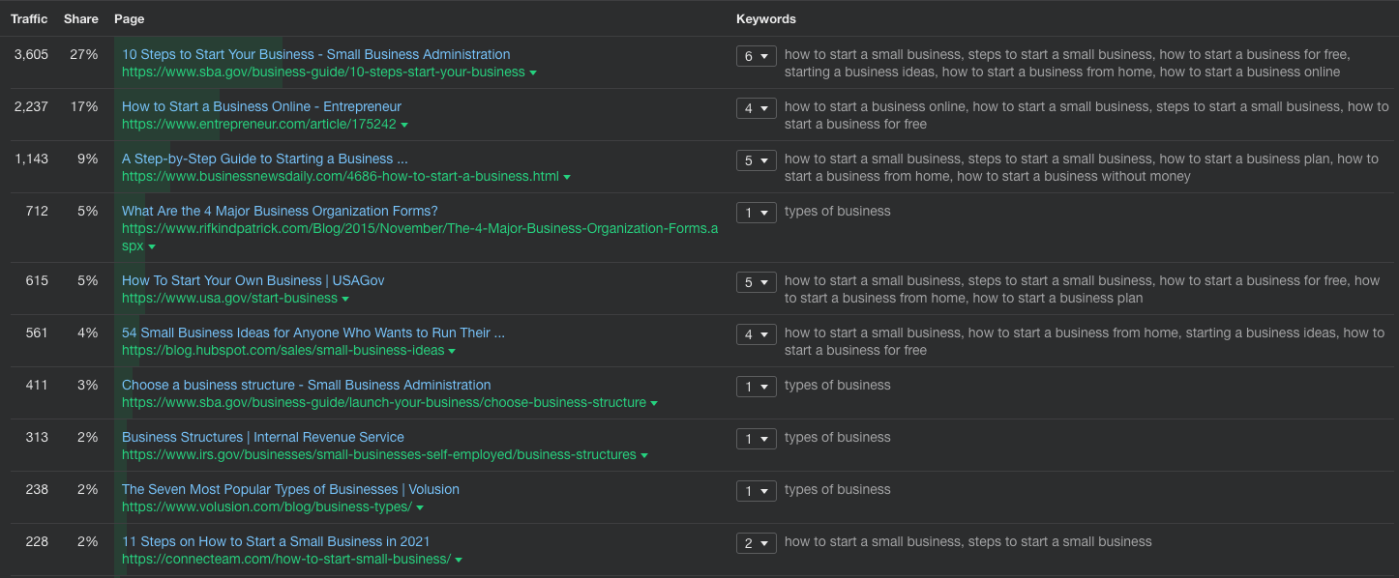Open 'How To Start Your Own Business | USAGov' title
The width and height of the screenshot is (1399, 578).
coord(253,280)
